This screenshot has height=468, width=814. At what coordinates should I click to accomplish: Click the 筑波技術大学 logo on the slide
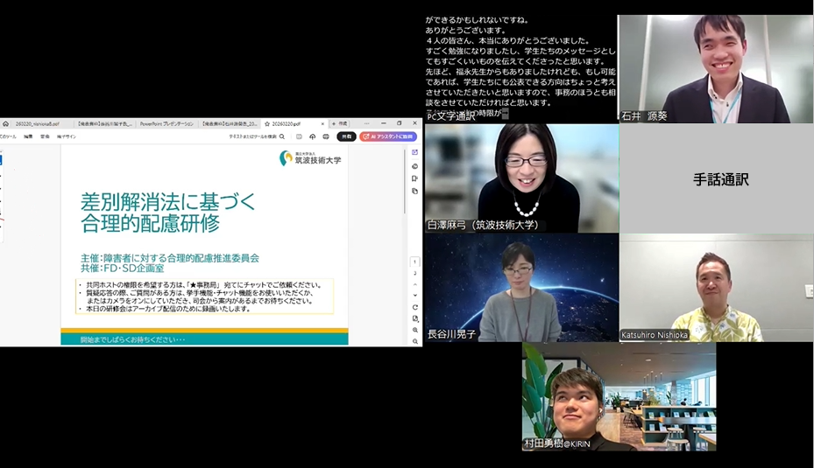tap(310, 158)
